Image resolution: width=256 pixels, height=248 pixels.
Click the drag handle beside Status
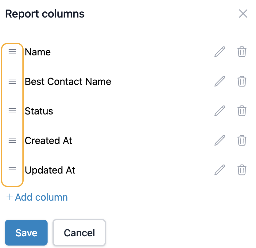pos(12,111)
